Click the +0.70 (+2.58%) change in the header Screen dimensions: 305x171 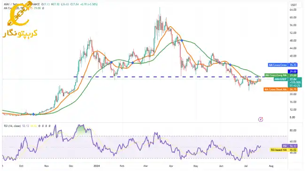[89, 4]
